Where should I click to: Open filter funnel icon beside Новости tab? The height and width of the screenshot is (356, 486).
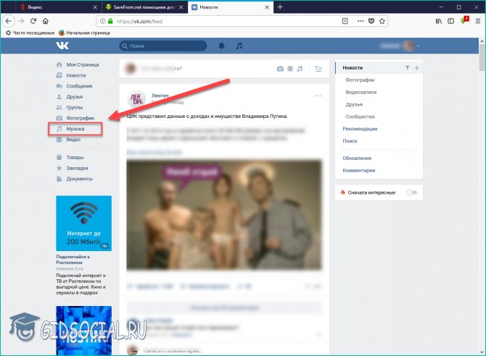pyautogui.click(x=407, y=68)
